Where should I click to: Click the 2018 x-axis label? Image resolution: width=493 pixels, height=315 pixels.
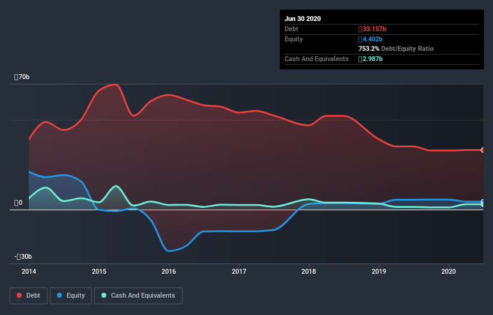(x=309, y=271)
